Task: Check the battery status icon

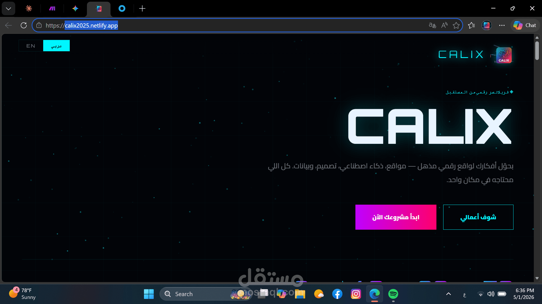Action: [x=502, y=294]
